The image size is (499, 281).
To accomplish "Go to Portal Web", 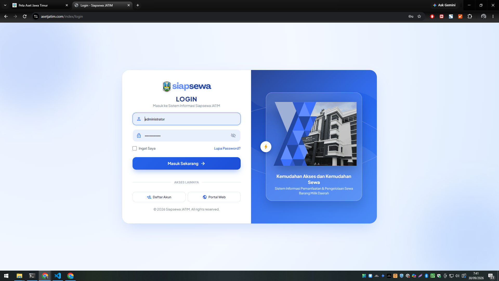I will 214,197.
